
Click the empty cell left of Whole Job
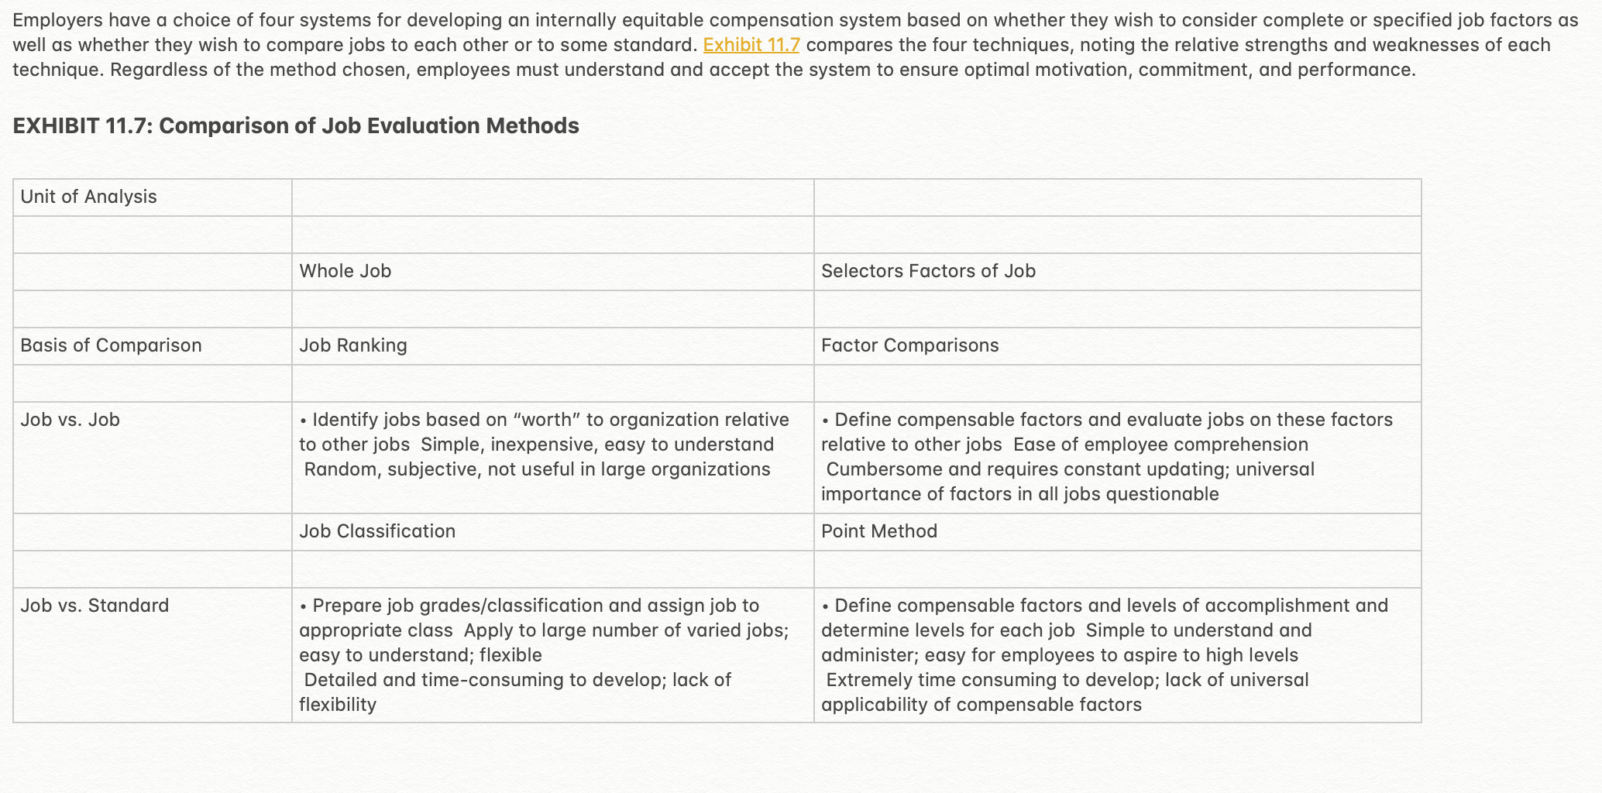click(x=153, y=272)
